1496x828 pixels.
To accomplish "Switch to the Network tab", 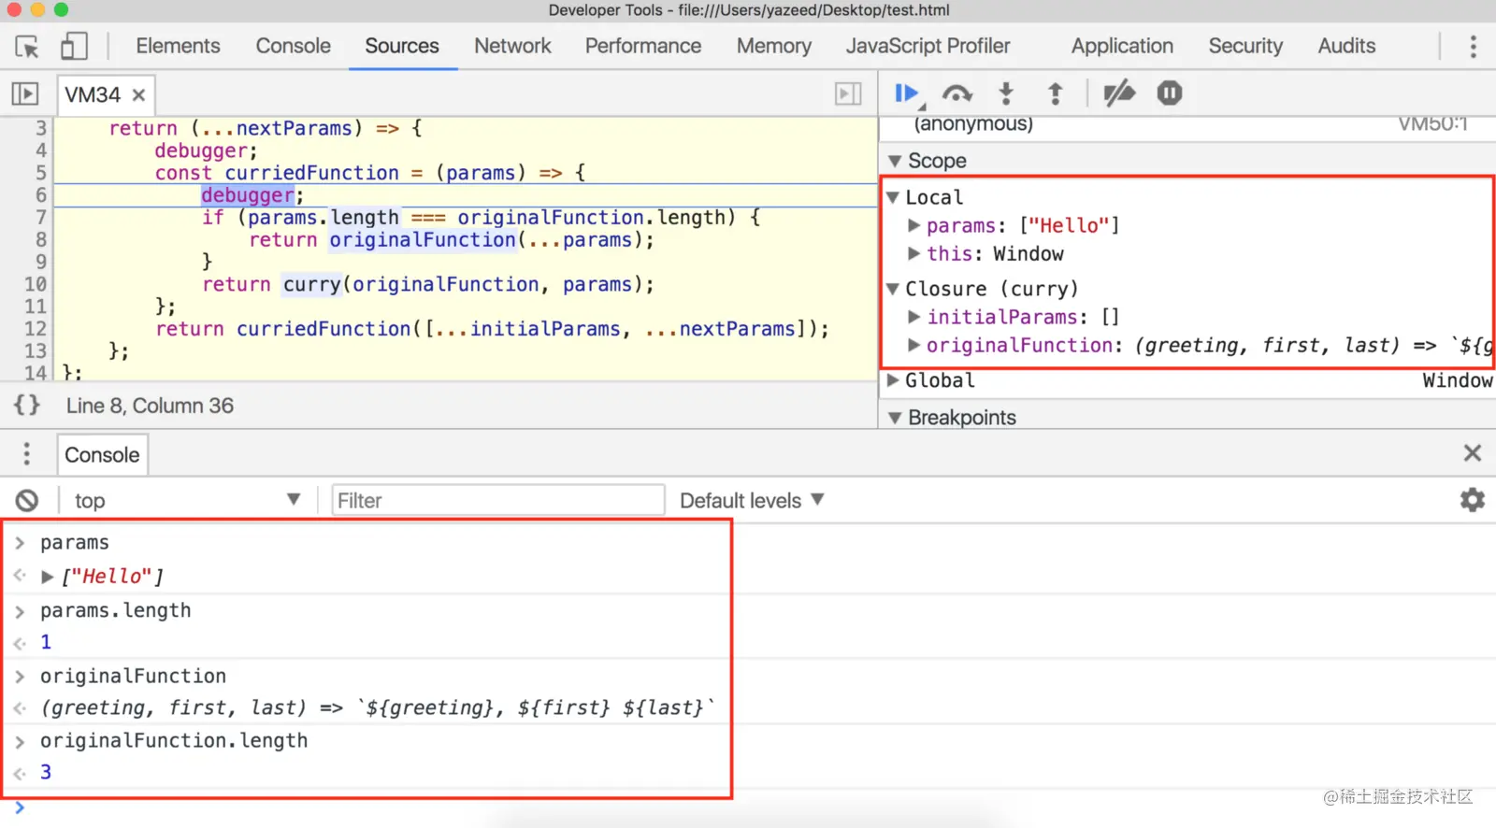I will (x=512, y=46).
